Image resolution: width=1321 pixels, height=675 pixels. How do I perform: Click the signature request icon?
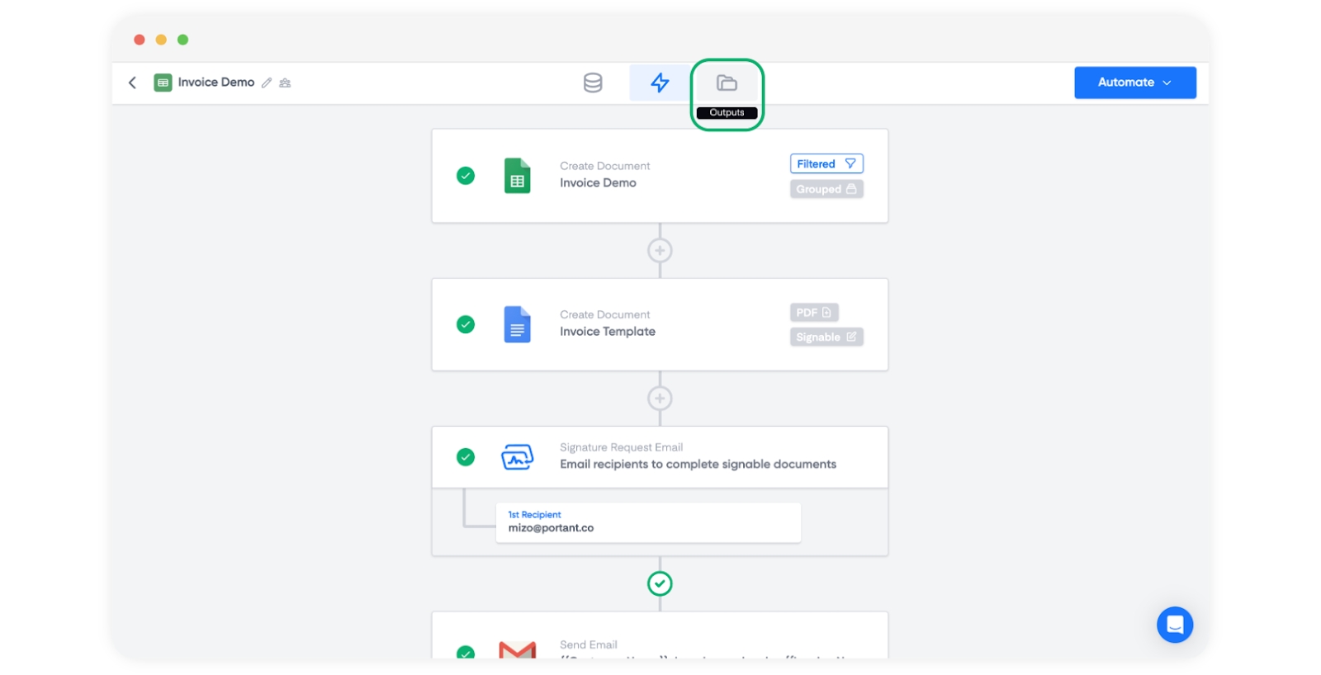517,456
